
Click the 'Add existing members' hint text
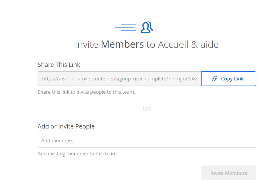click(x=78, y=154)
